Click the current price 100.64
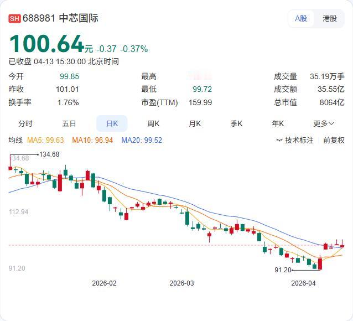353x321 pixels. [46, 44]
